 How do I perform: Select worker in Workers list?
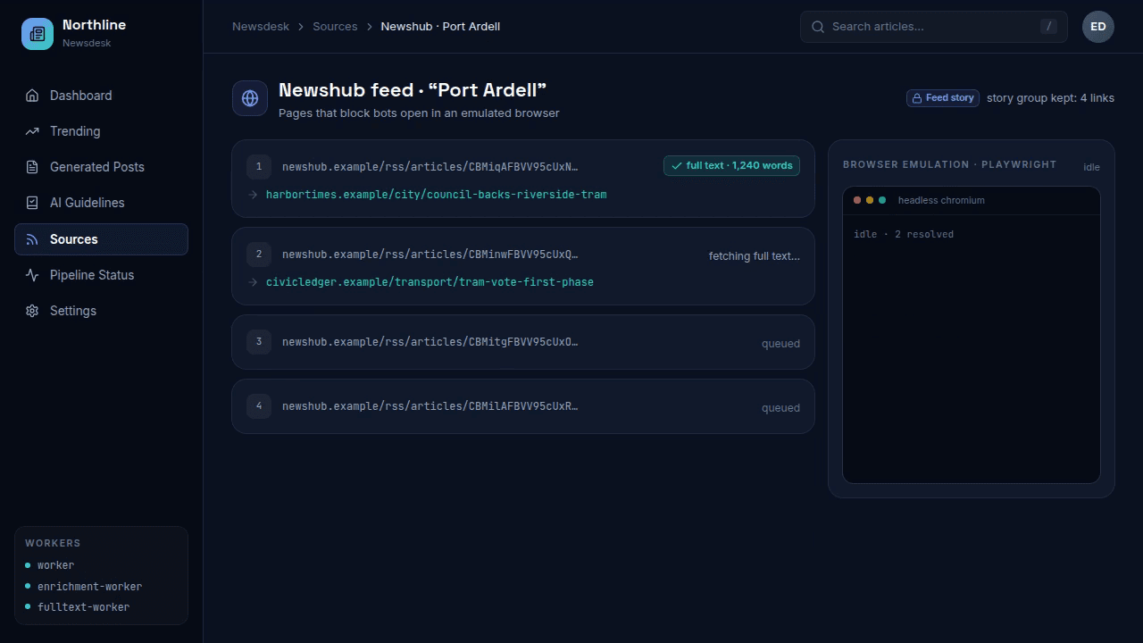click(x=55, y=565)
